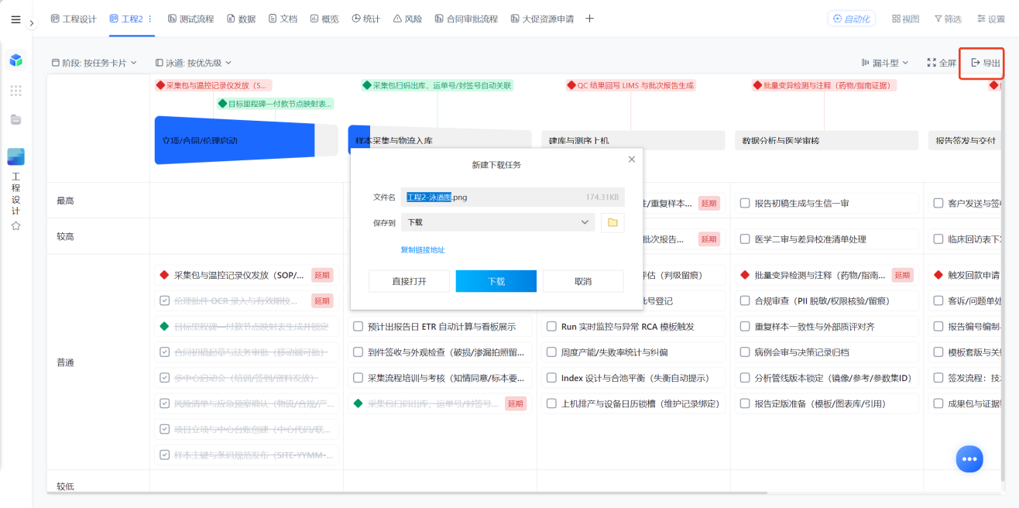Open the 设置 settings
Image resolution: width=1019 pixels, height=508 pixels.
[990, 19]
